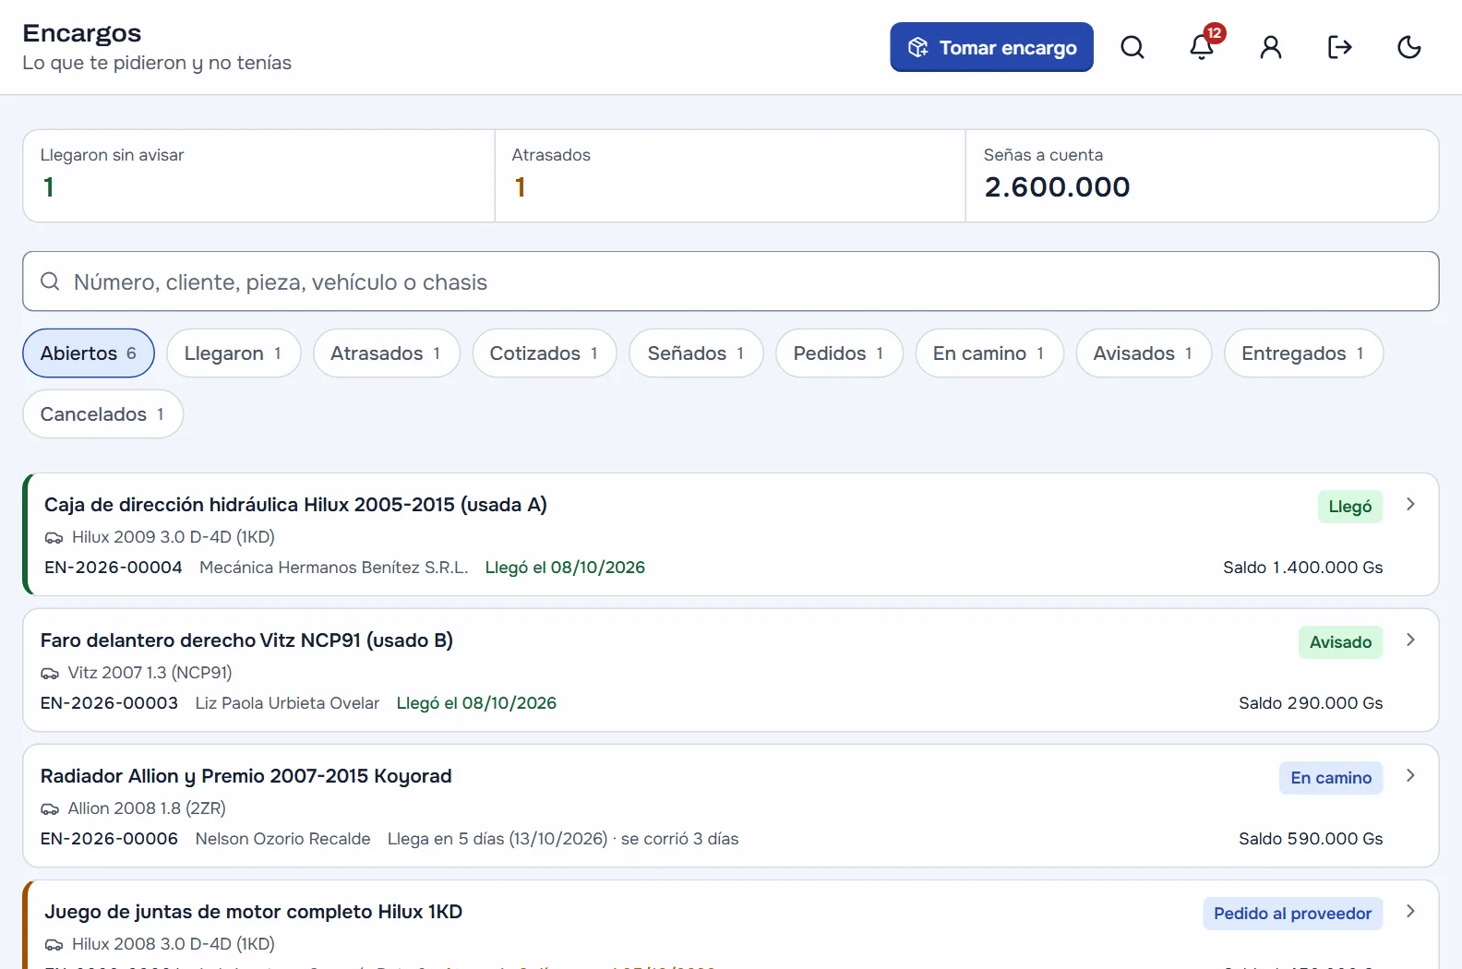Expand chevron on Radiador Allion row
This screenshot has width=1462, height=969.
pyautogui.click(x=1410, y=775)
